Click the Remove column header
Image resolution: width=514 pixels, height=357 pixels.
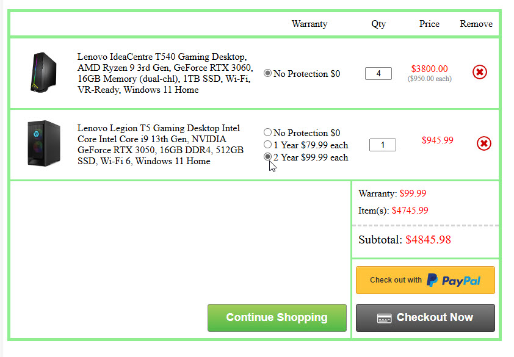(x=476, y=24)
